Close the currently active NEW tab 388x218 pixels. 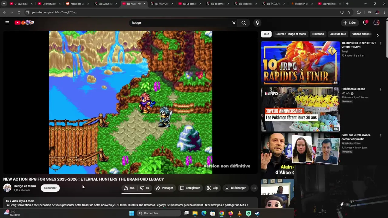tap(144, 4)
